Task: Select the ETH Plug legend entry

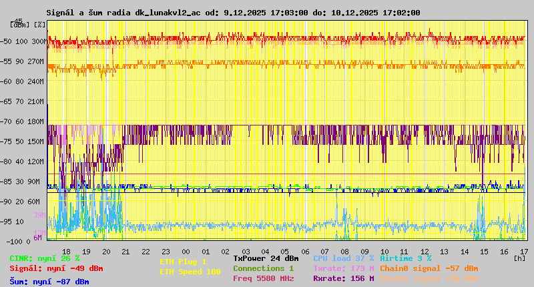Action: (x=184, y=262)
